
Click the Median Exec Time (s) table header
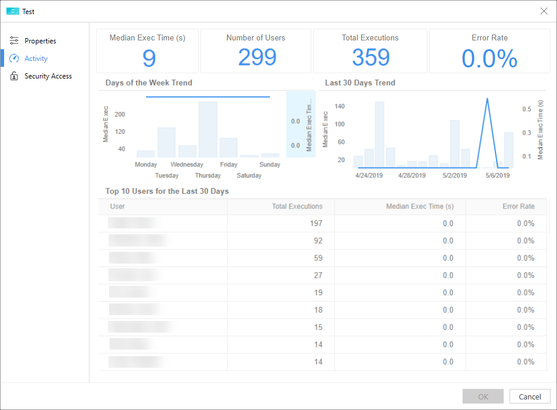coord(419,206)
